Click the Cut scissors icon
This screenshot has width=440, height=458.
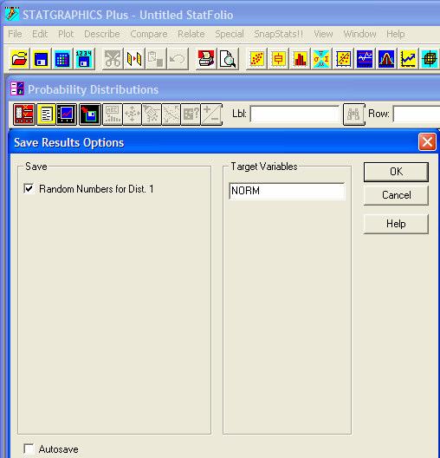pos(113,59)
